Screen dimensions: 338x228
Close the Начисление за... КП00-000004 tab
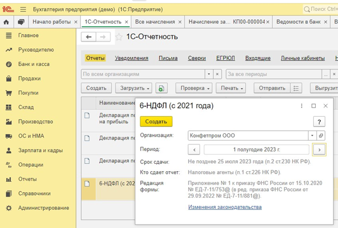click(x=268, y=22)
